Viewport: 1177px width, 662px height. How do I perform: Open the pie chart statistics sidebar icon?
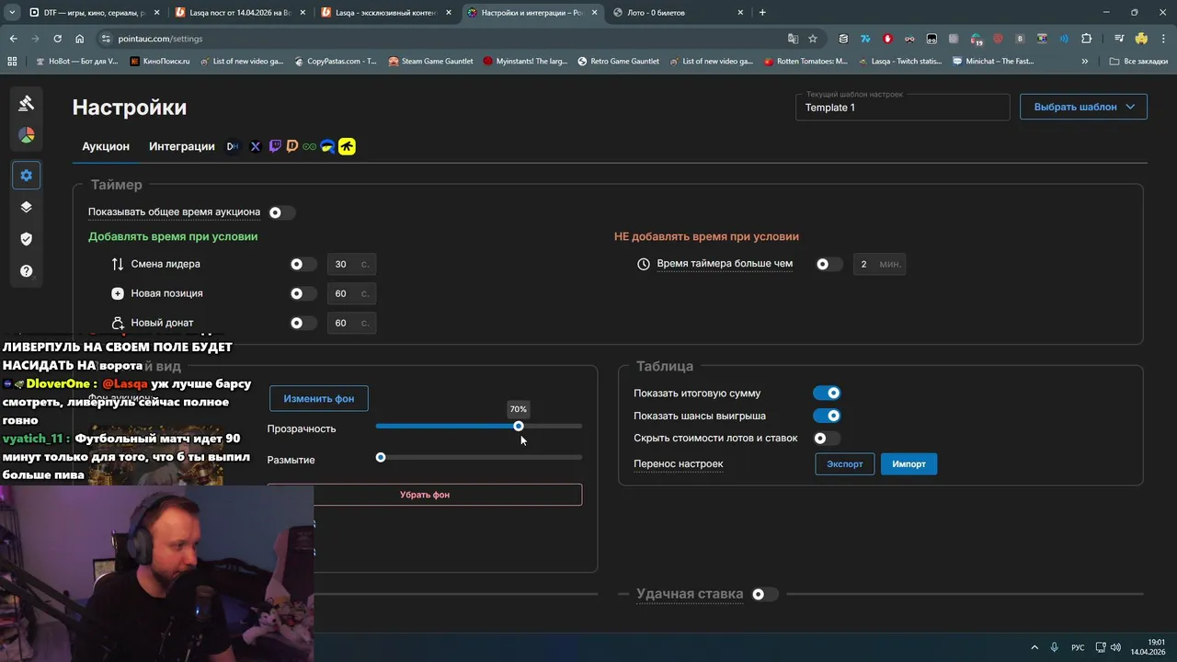pyautogui.click(x=26, y=135)
